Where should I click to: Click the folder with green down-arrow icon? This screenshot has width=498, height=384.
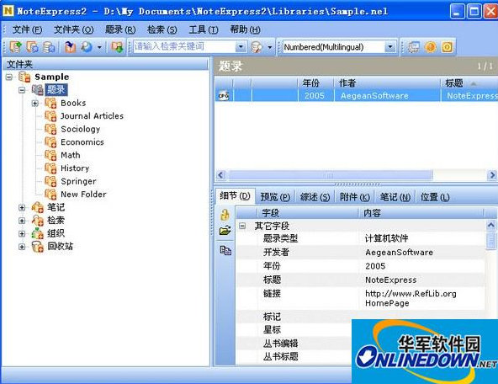[x=117, y=46]
